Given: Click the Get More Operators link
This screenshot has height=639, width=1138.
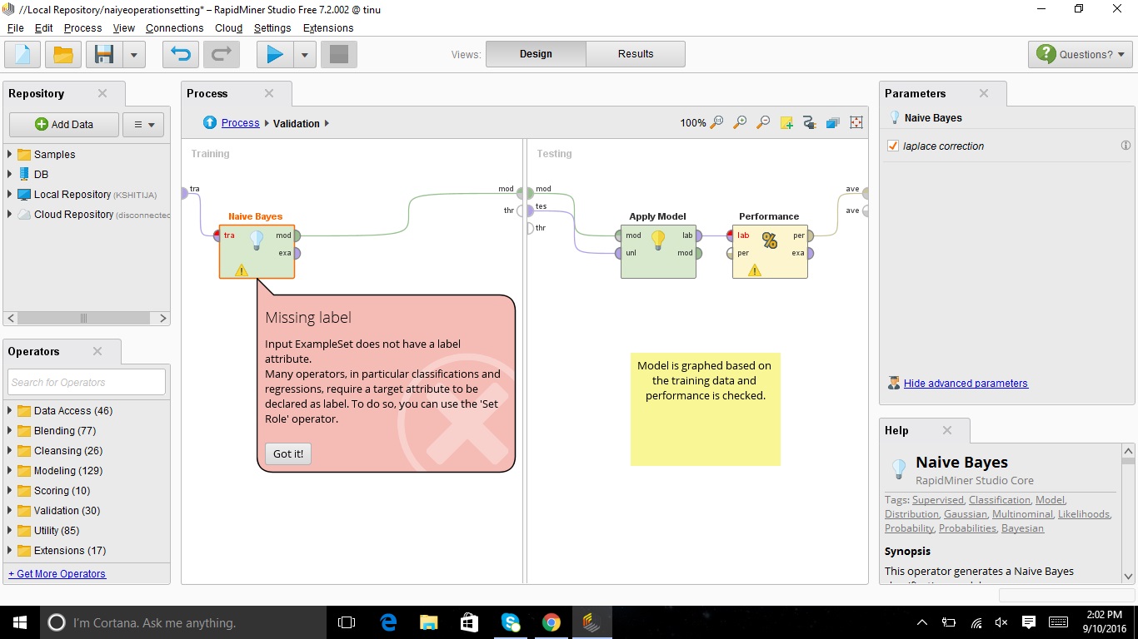Looking at the screenshot, I should (56, 573).
